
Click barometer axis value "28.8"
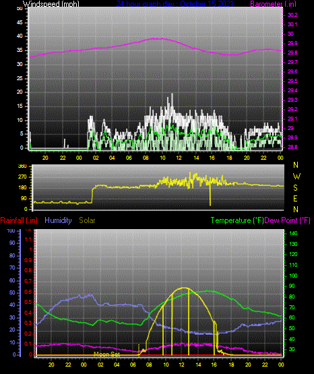(x=292, y=147)
